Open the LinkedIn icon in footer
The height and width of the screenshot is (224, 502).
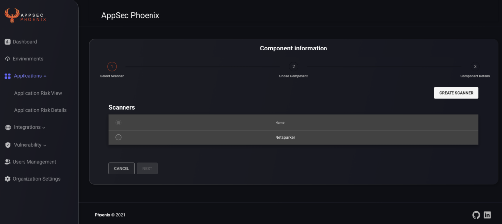[487, 215]
